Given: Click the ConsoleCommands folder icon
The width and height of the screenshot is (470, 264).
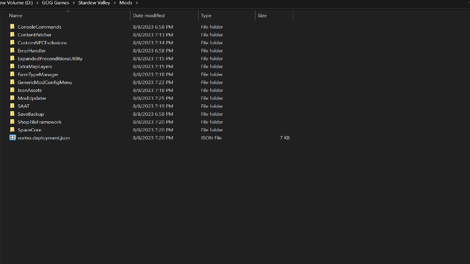Looking at the screenshot, I should pos(13,27).
